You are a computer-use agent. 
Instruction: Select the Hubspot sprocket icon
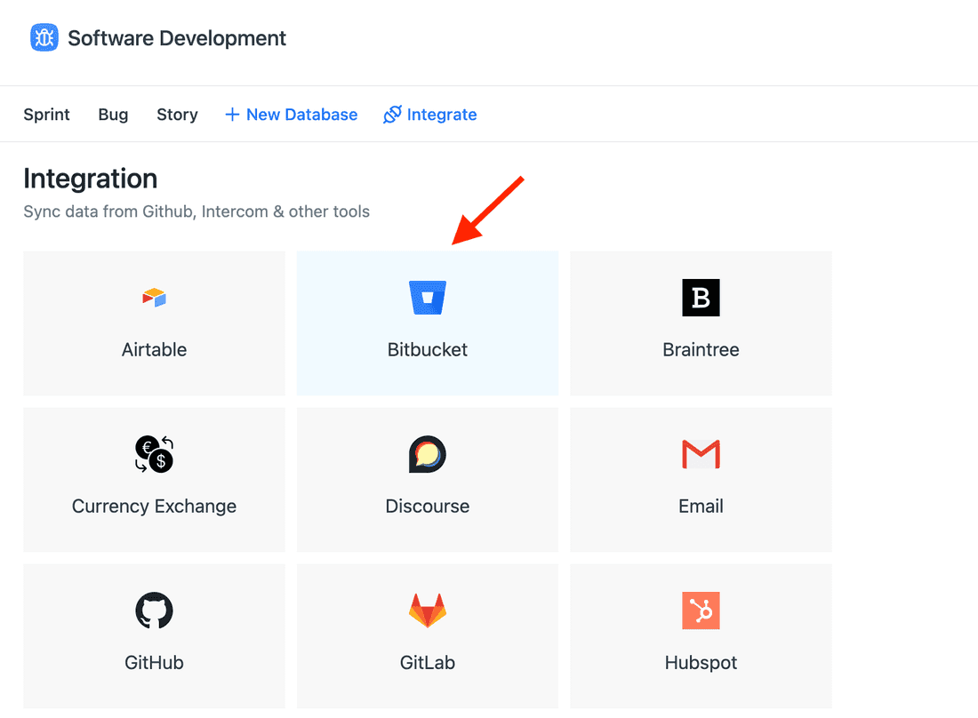click(701, 610)
